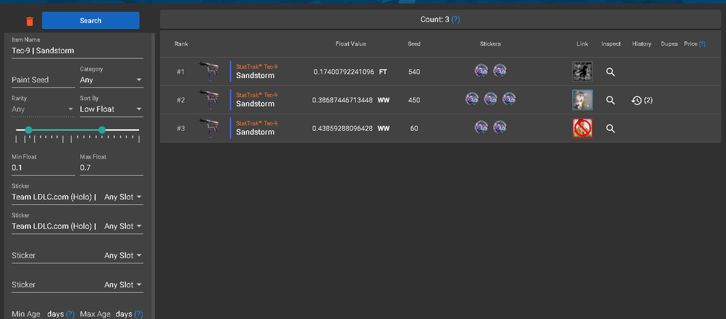Click second Team LDLC.com (Holo) sticker field

[x=54, y=226]
